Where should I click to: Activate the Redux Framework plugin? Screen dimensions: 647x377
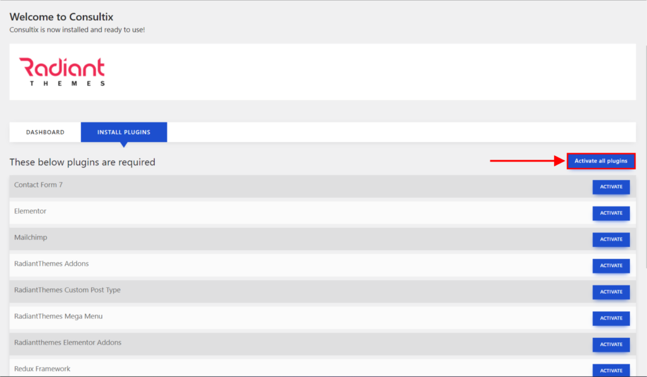pos(610,370)
